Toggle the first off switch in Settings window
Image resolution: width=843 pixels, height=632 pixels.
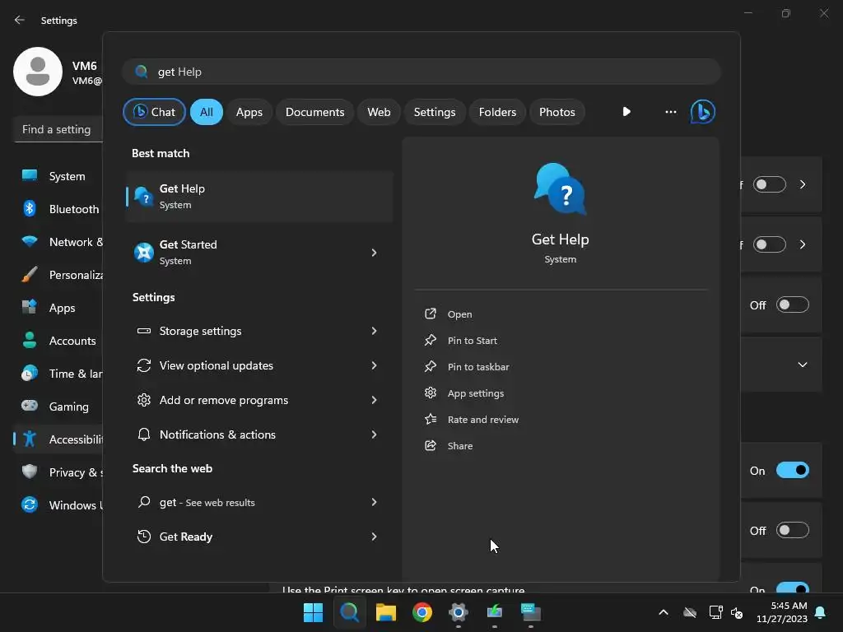click(770, 184)
